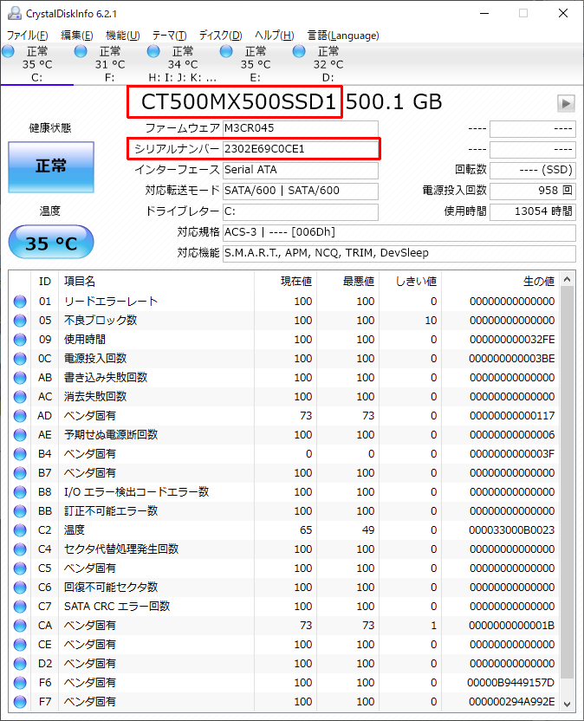Select the H: I: J: K: drive tab
584x721 pixels.
tap(182, 64)
